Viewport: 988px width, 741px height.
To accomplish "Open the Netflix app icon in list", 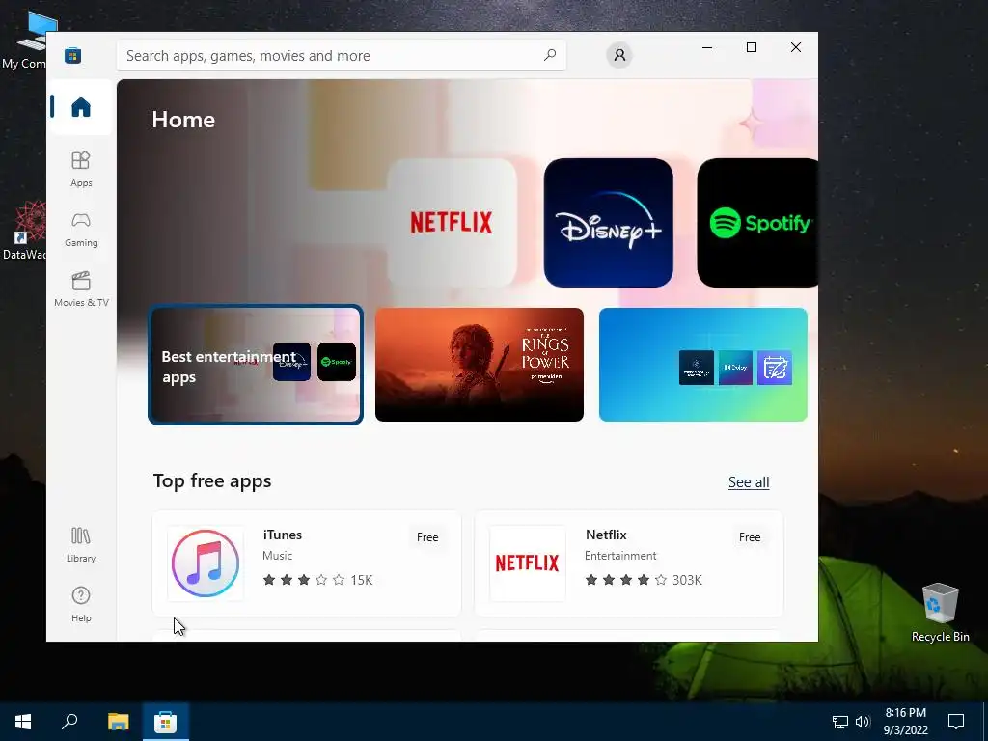I will [x=528, y=563].
